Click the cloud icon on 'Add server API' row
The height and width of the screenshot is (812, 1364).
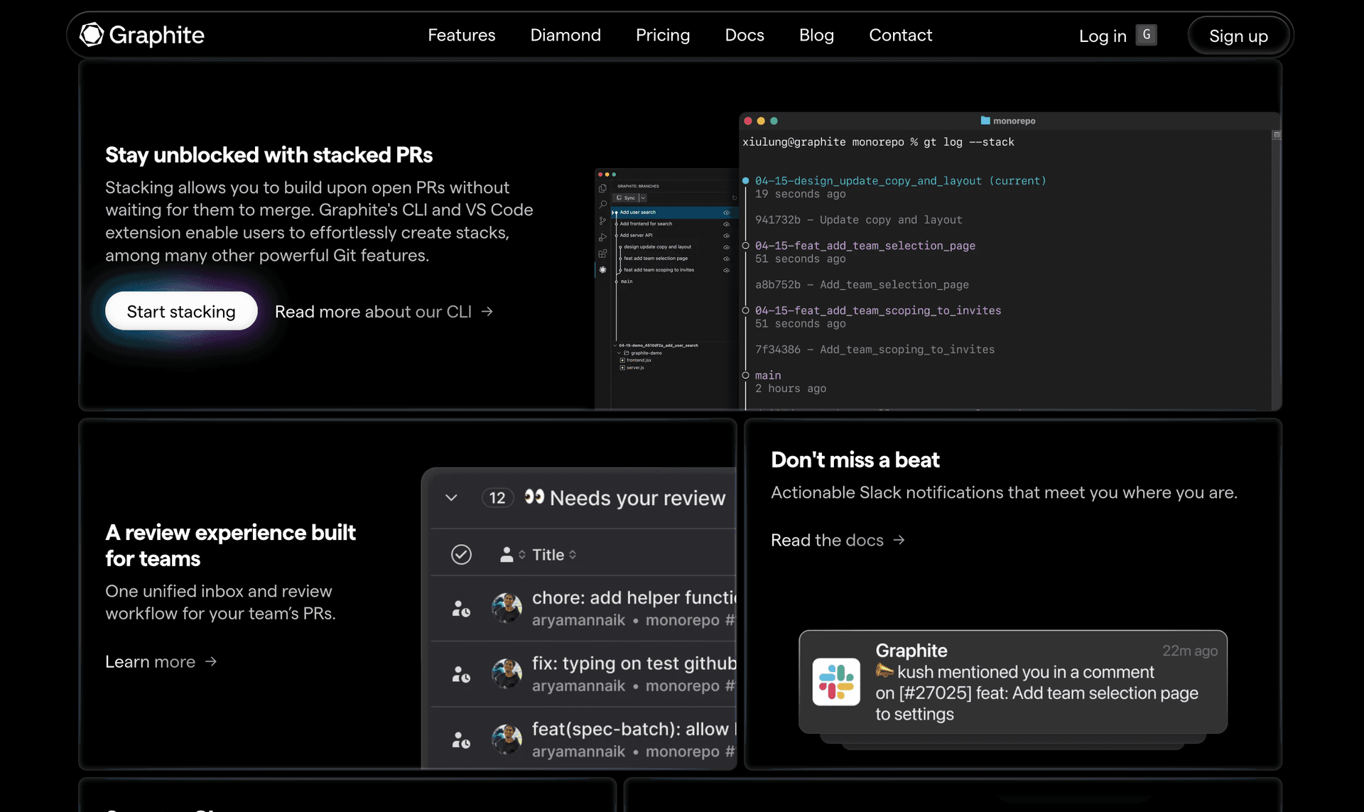coord(726,235)
